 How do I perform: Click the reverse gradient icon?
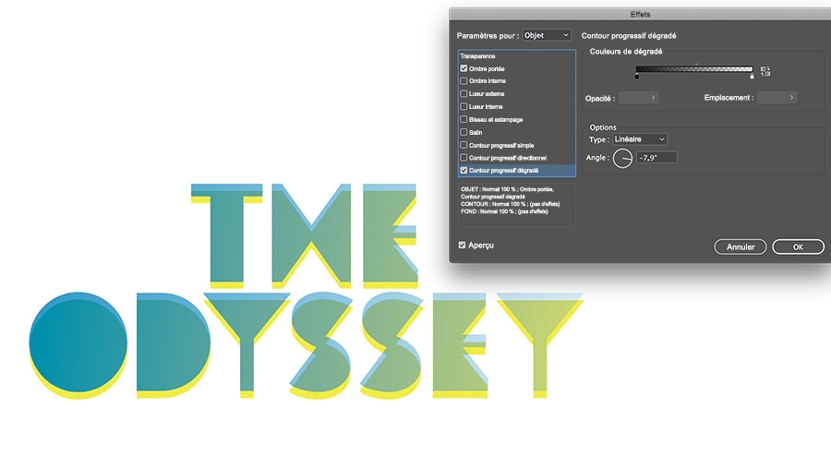[x=765, y=71]
